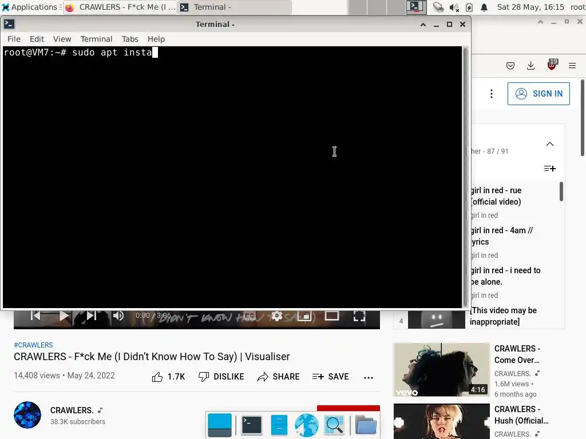Open the notifications bell in the top panel
Image resolution: width=586 pixels, height=439 pixels.
[484, 7]
